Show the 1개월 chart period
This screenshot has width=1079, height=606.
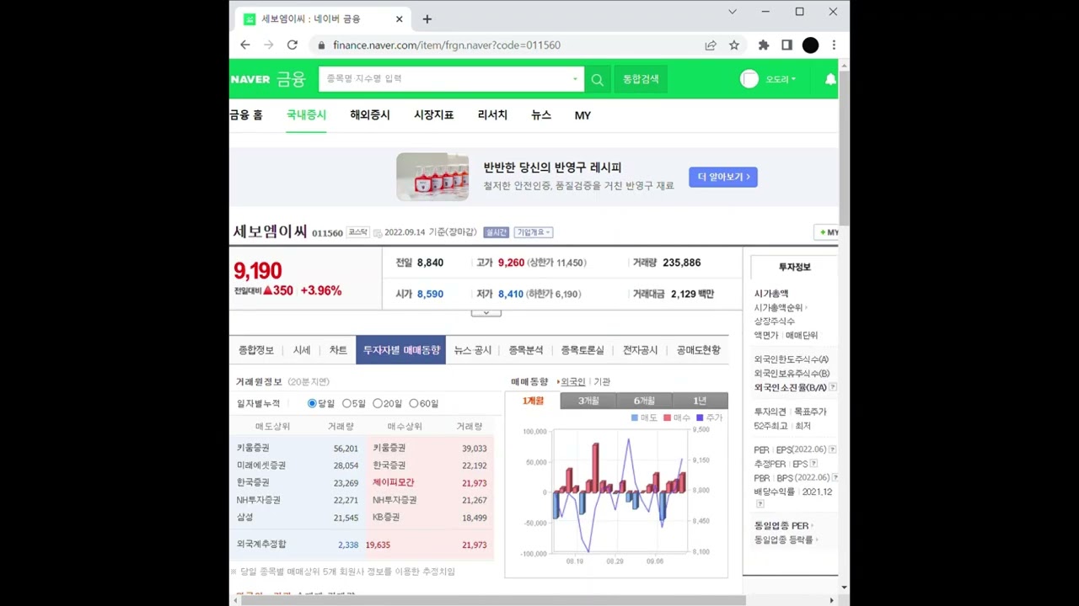pos(533,401)
